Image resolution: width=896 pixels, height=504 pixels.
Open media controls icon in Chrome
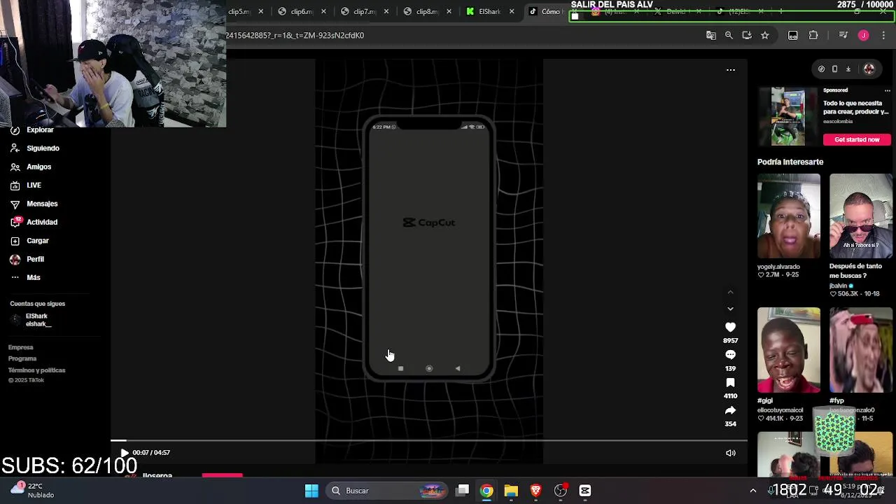843,35
